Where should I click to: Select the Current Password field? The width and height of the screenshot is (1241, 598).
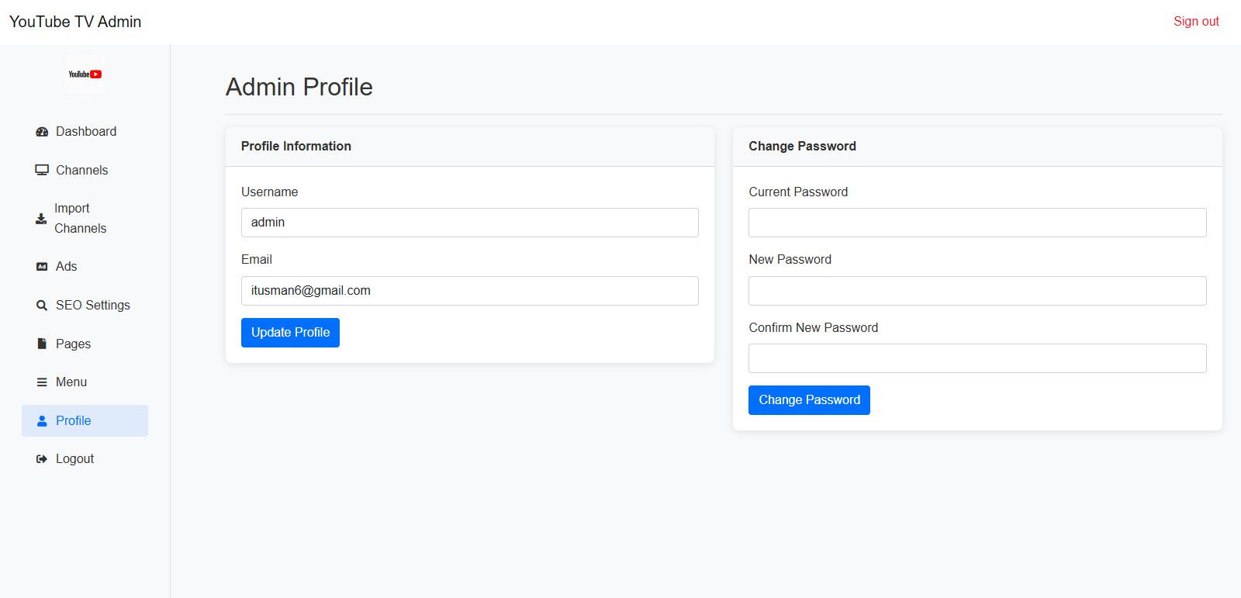point(977,223)
